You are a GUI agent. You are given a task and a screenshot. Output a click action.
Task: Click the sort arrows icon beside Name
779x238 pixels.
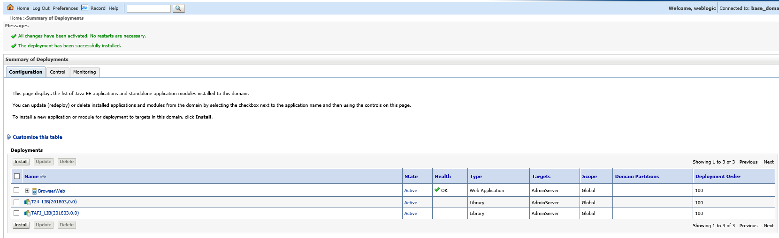pyautogui.click(x=43, y=176)
